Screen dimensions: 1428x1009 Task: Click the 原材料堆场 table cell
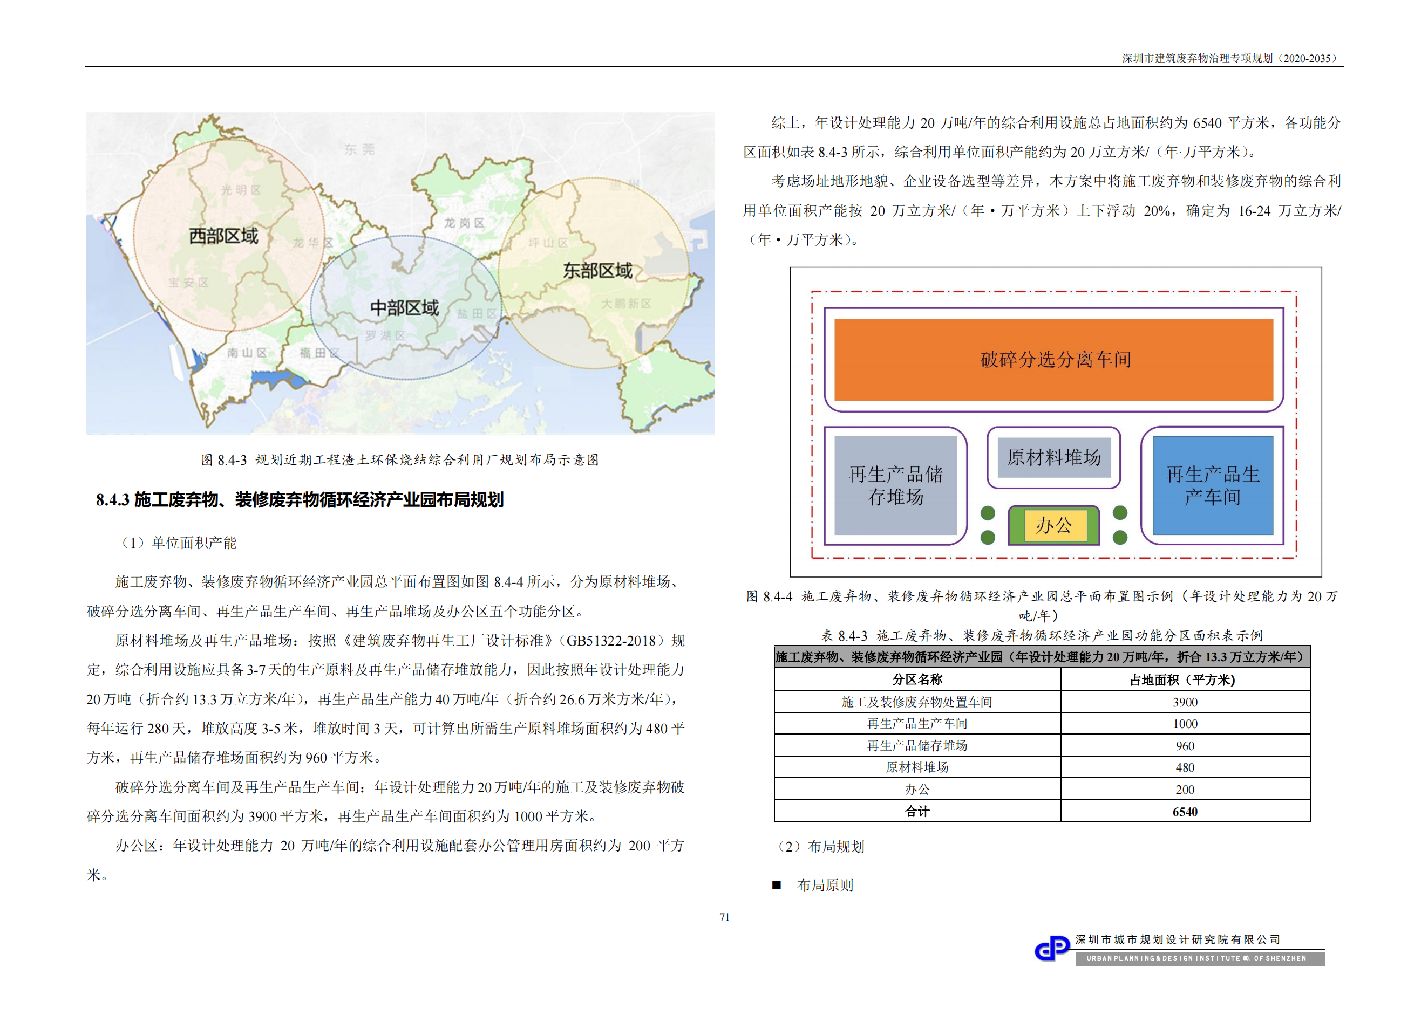click(917, 767)
